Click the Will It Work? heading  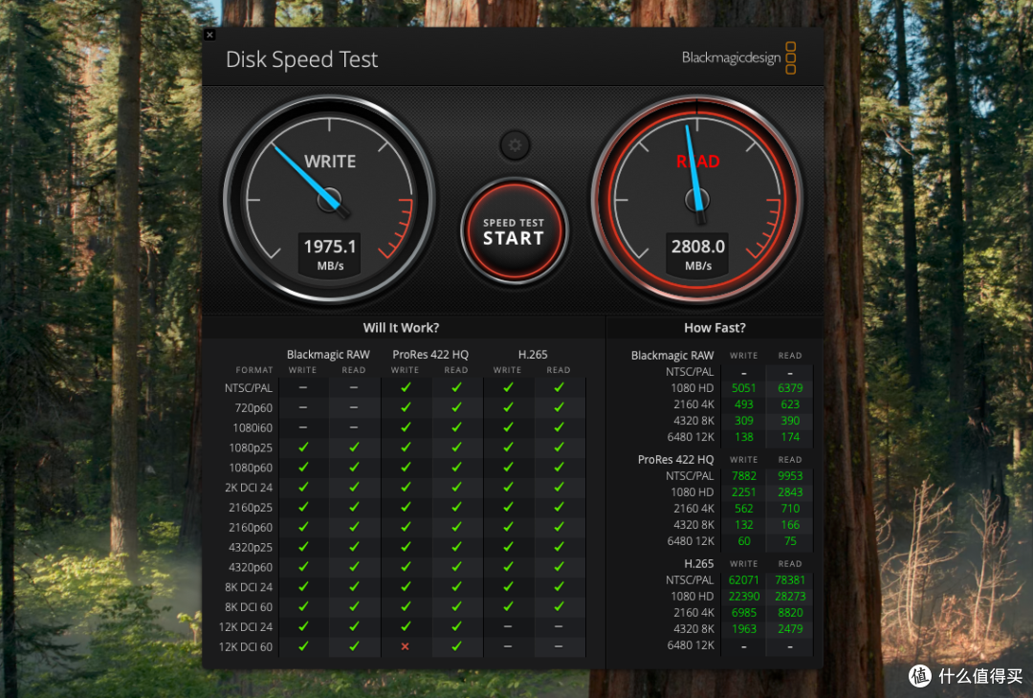pyautogui.click(x=401, y=328)
